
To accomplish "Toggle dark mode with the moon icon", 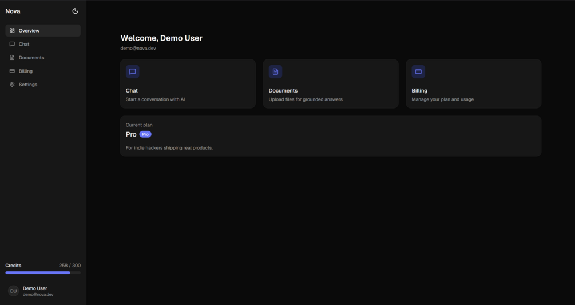I will (75, 11).
